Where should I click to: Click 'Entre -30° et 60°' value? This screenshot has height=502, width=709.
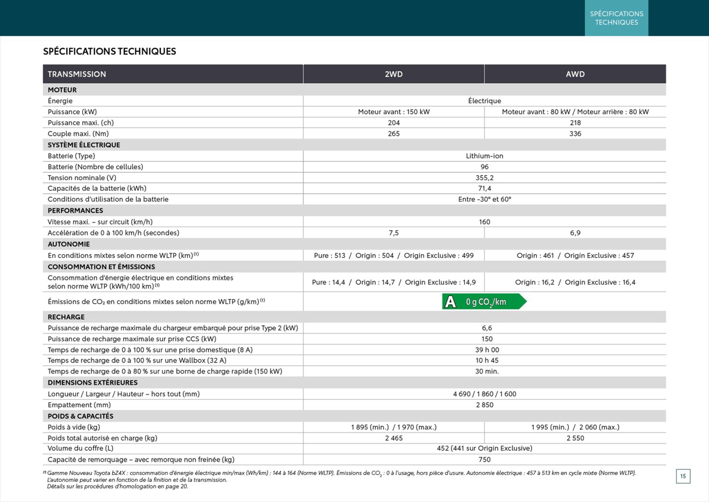tap(485, 199)
